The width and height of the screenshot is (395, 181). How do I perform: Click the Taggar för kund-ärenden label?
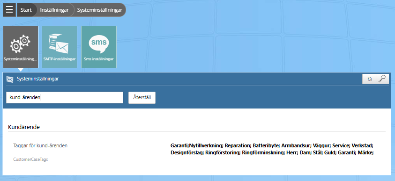coord(40,145)
